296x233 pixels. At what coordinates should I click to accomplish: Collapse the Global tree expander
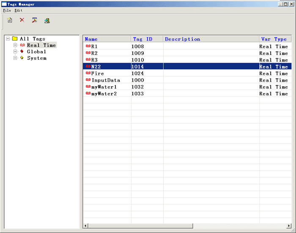[15, 52]
